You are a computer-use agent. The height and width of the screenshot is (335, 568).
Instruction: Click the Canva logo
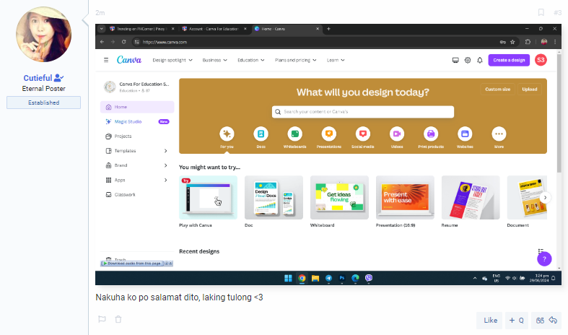(x=129, y=60)
